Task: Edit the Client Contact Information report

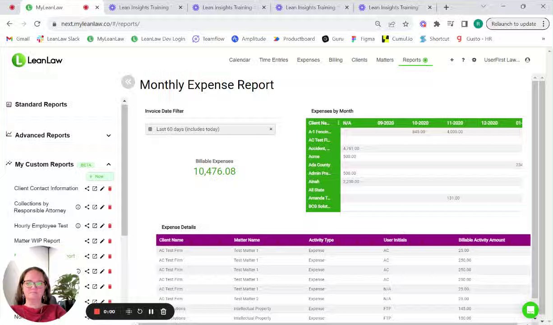Action: coord(102,189)
